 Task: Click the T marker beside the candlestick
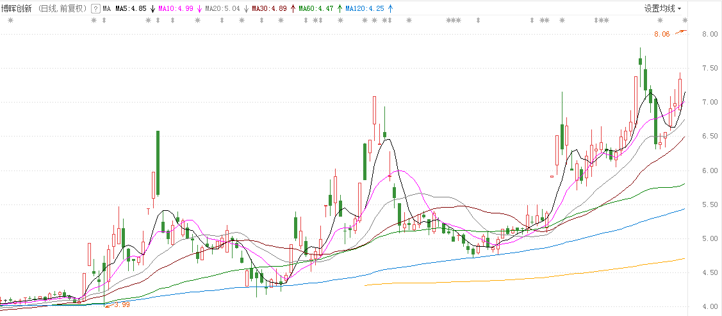coord(148,211)
